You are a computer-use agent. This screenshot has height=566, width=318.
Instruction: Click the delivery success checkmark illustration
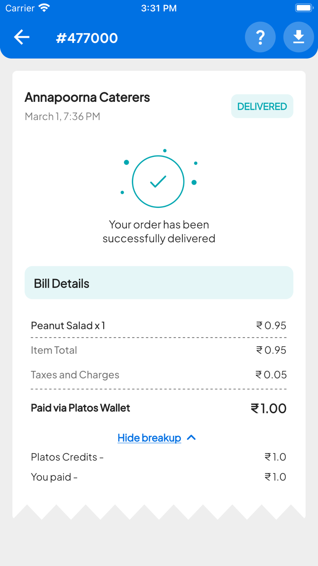158,181
